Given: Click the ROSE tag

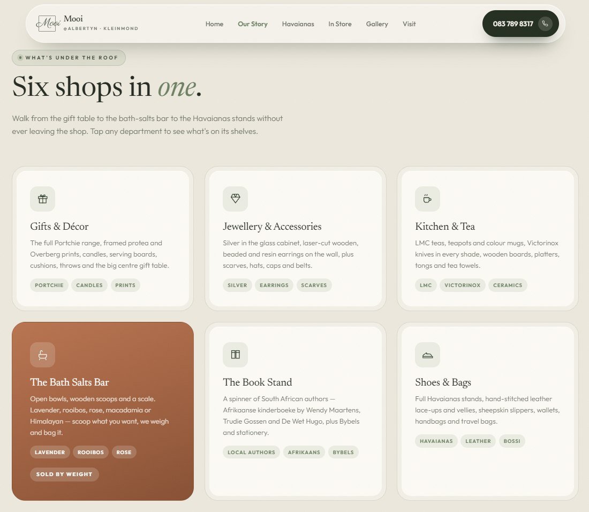Looking at the screenshot, I should (124, 452).
